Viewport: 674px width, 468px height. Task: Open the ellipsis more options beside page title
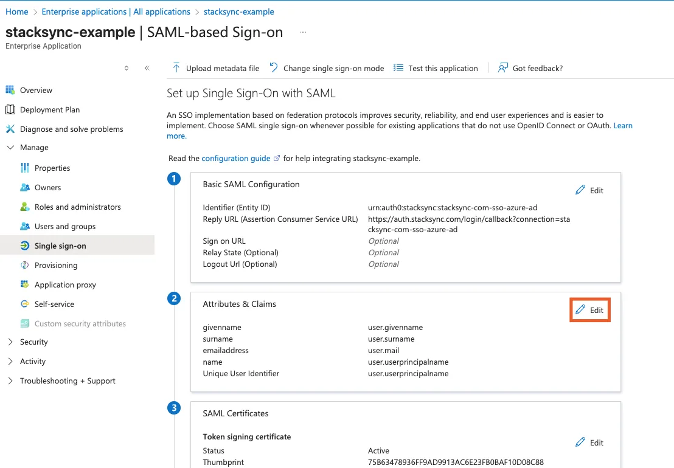pos(303,32)
